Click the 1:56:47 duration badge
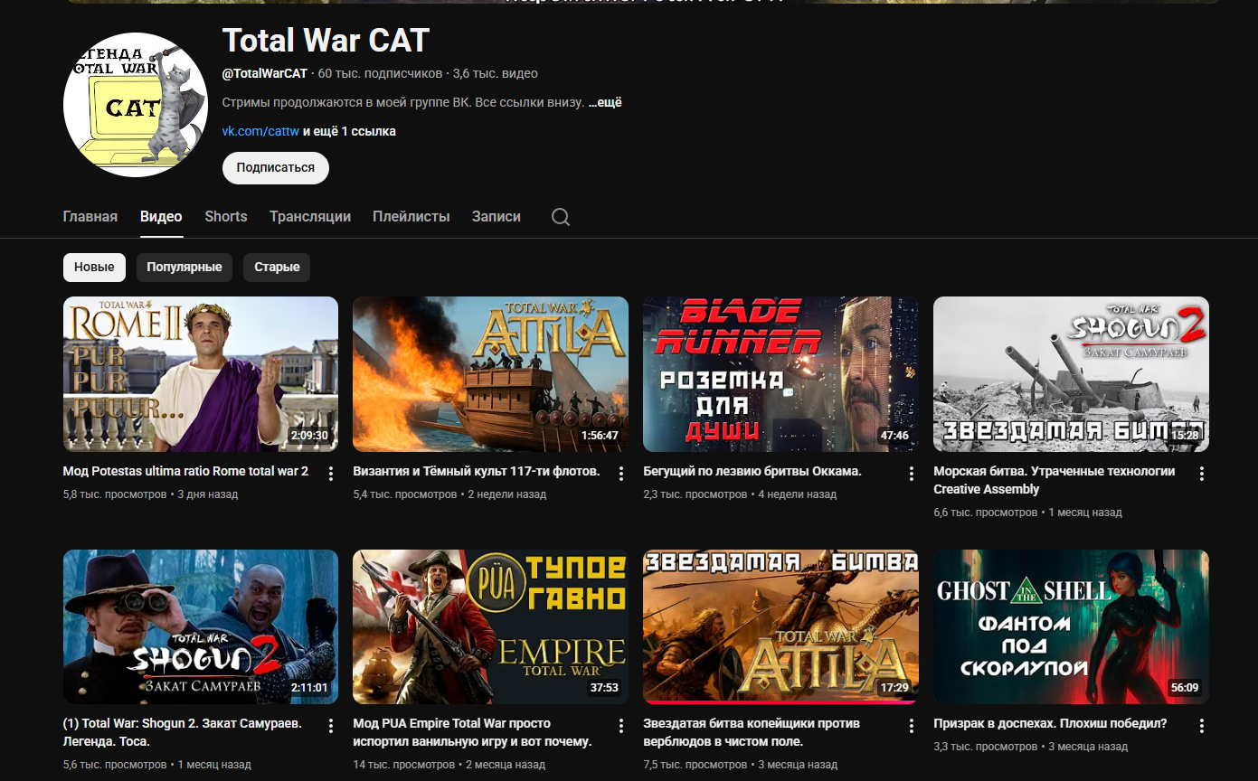This screenshot has width=1258, height=781. tap(600, 436)
